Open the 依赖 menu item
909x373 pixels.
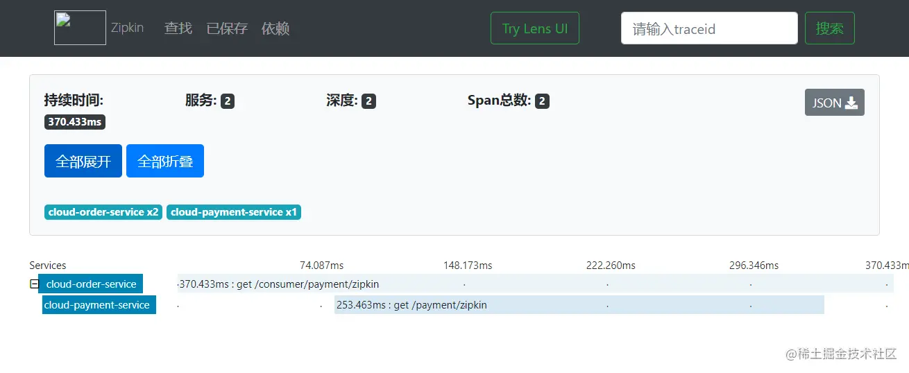click(275, 28)
